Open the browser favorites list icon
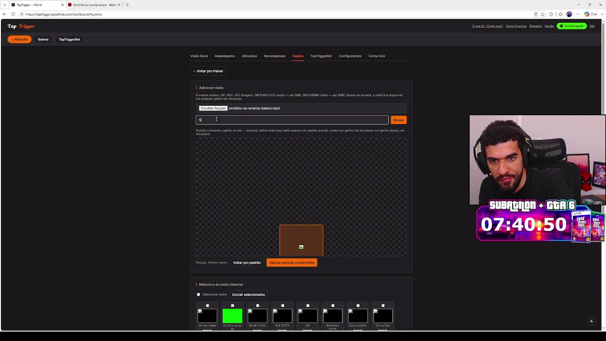Viewport: 606px width, 341px height. (561, 14)
